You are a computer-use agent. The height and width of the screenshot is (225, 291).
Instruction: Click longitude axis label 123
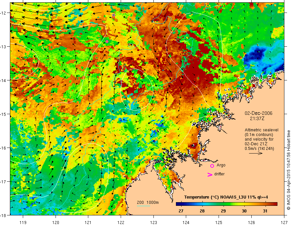153,222
